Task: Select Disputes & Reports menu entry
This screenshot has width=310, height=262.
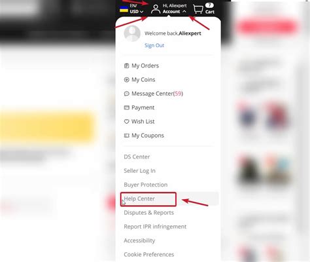Action: [x=148, y=213]
